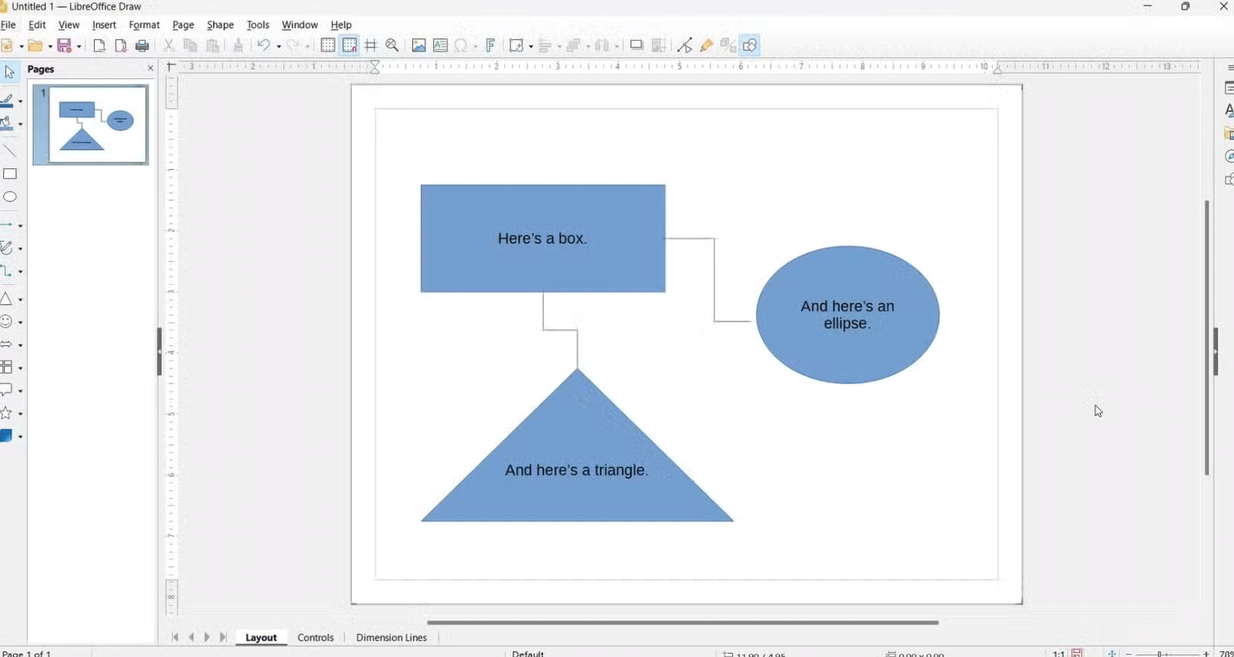Select the Rectangle tool
Screen dimensions: 1234x657
click(11, 174)
